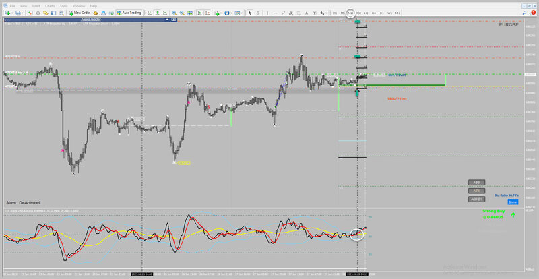Open the periodicity clock dropdown

228,13
